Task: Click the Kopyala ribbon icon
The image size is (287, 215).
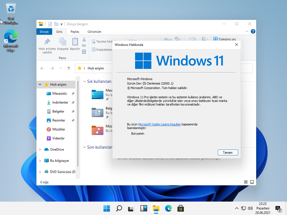Action: click(x=63, y=41)
